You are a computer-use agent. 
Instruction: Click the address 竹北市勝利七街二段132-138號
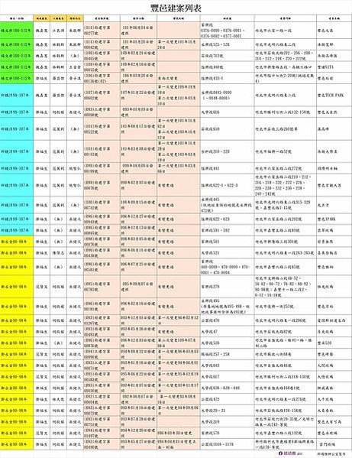pos(283,112)
